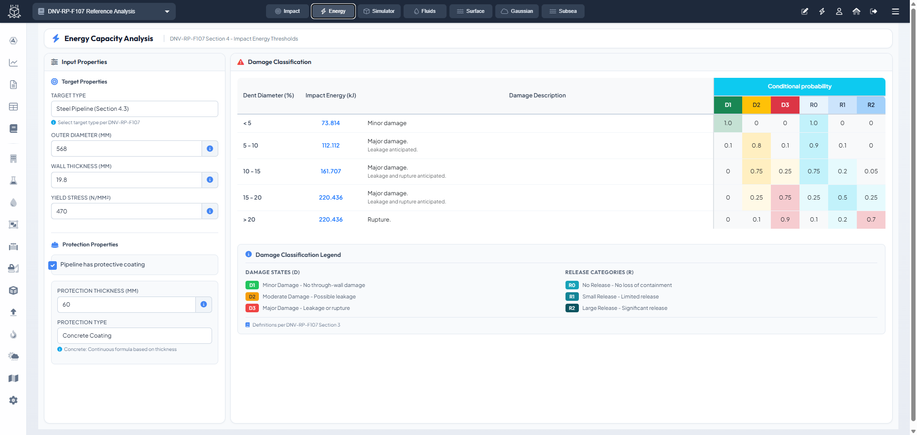Open the line chart icon in sidebar
The image size is (917, 435).
point(13,63)
